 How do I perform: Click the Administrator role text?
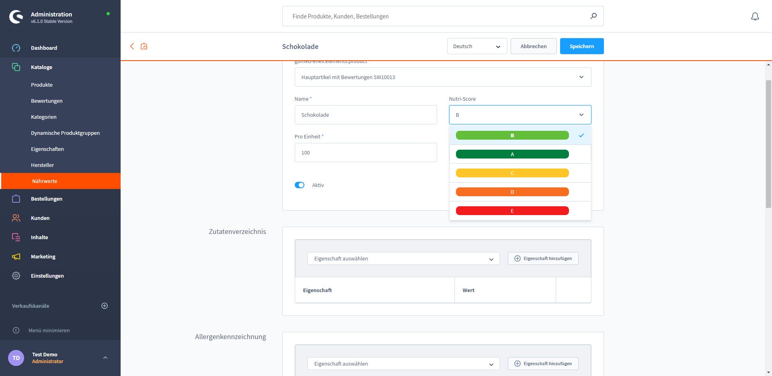pos(47,361)
